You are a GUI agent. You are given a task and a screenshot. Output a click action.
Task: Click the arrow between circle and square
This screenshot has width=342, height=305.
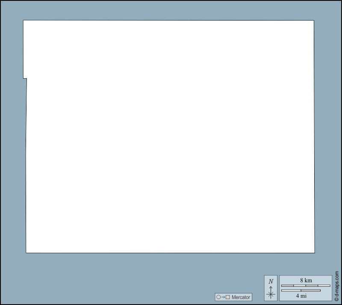pyautogui.click(x=223, y=297)
